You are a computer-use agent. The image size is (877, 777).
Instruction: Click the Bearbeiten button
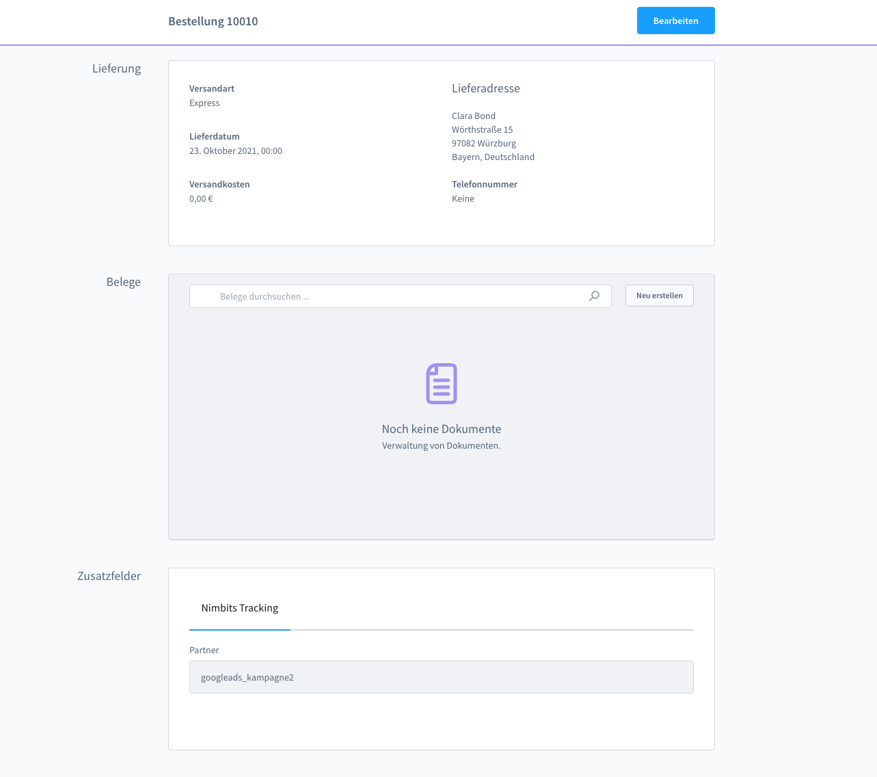[x=675, y=21]
